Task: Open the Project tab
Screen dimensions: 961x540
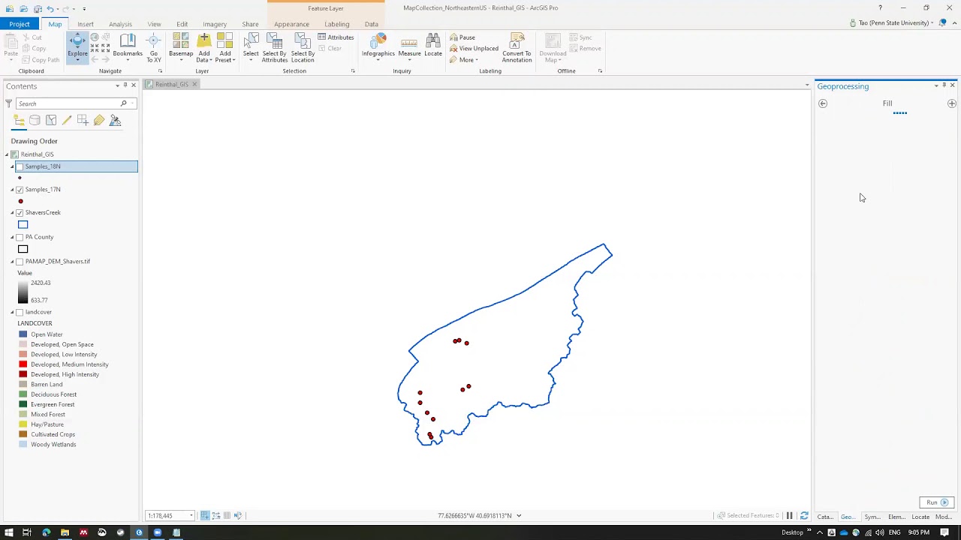Action: tap(20, 24)
